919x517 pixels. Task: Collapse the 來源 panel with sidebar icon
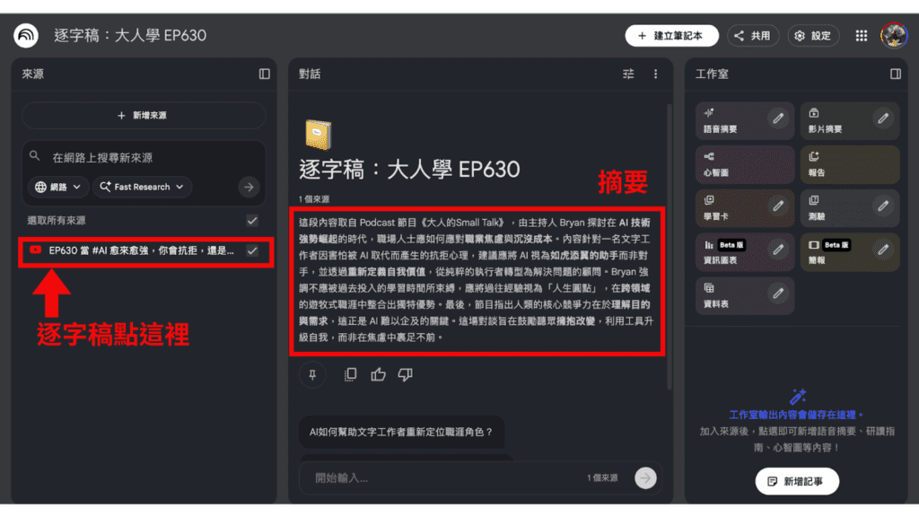(x=264, y=74)
